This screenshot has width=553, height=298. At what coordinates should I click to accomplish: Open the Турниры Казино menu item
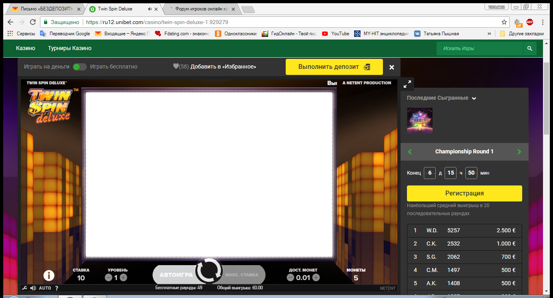tap(70, 48)
